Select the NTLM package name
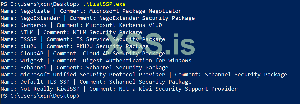 (27, 32)
